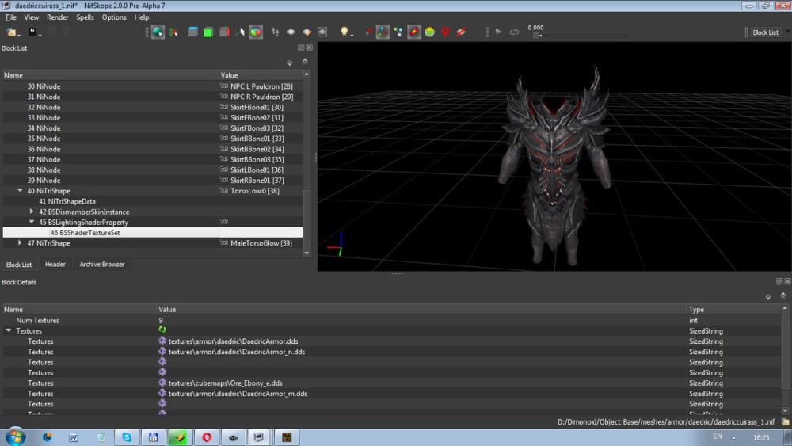Toggle the Draw Axes icon
The width and height of the screenshot is (792, 446).
click(383, 32)
